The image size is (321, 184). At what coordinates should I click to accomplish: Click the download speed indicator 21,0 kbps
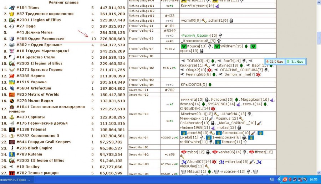[x=275, y=62]
